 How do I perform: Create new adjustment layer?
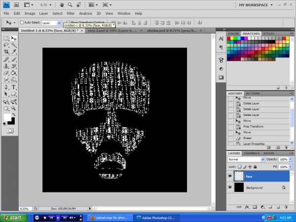(x=262, y=207)
